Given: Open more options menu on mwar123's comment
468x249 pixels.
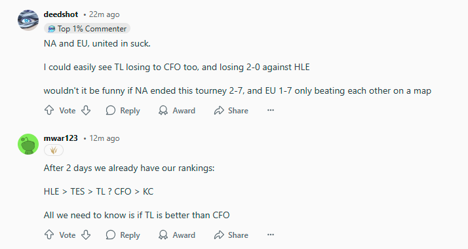Looking at the screenshot, I should coord(271,235).
